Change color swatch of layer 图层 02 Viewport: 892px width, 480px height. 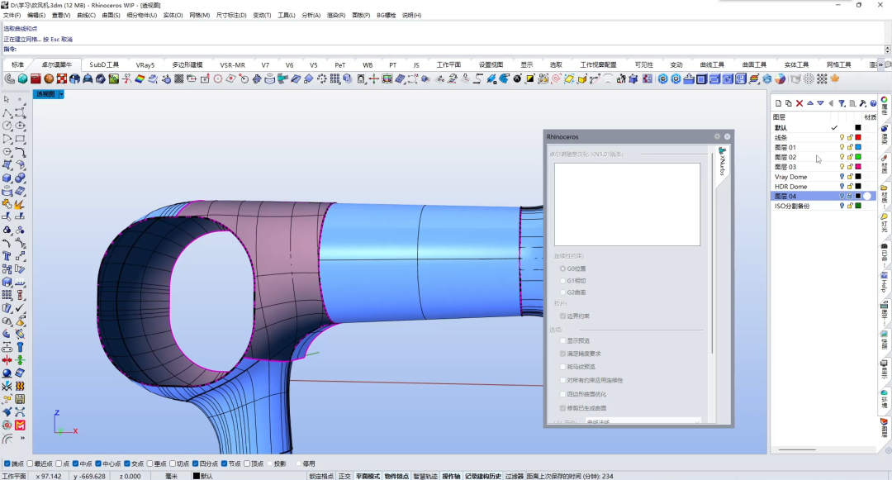(858, 157)
